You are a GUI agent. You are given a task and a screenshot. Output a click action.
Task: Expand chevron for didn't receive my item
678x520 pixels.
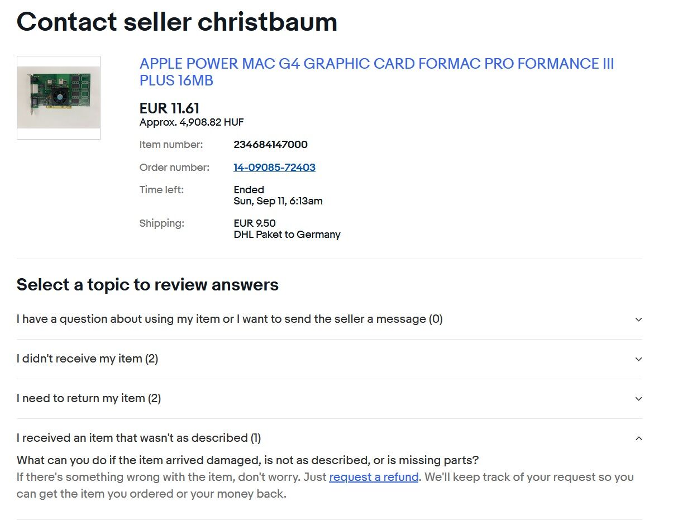click(x=638, y=359)
